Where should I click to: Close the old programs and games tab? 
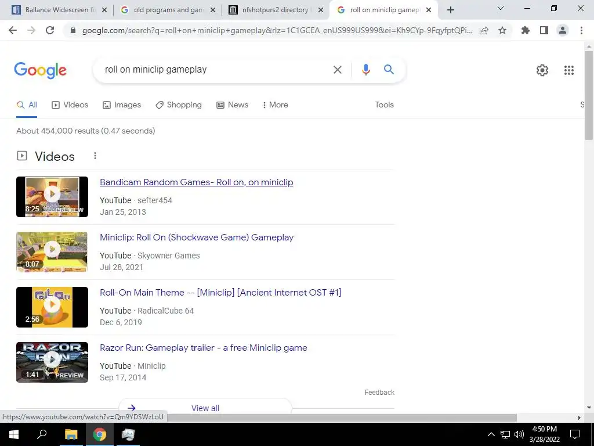click(213, 10)
